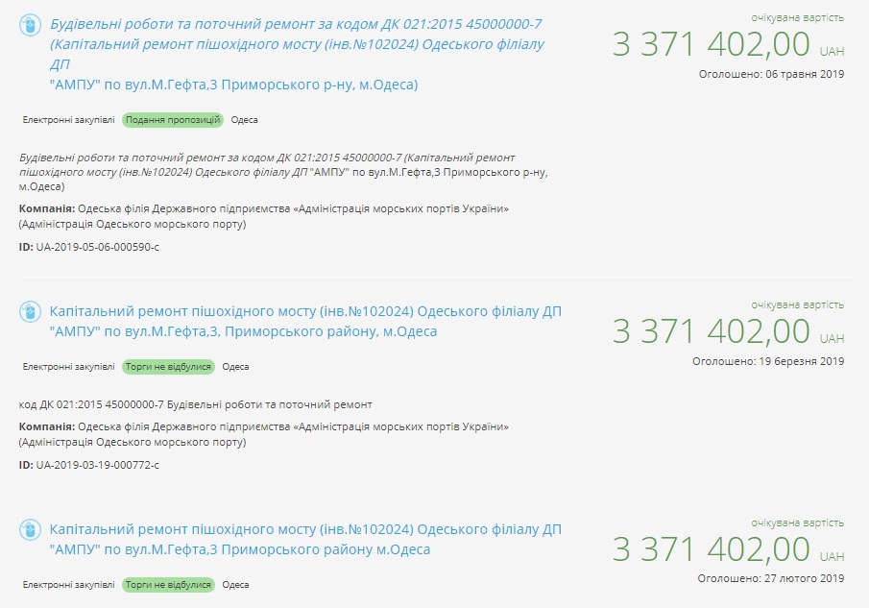Viewport: 869px width, 608px height.
Task: Click the mouse icon beside the 27 лютого 2019 tender
Action: coord(30,529)
